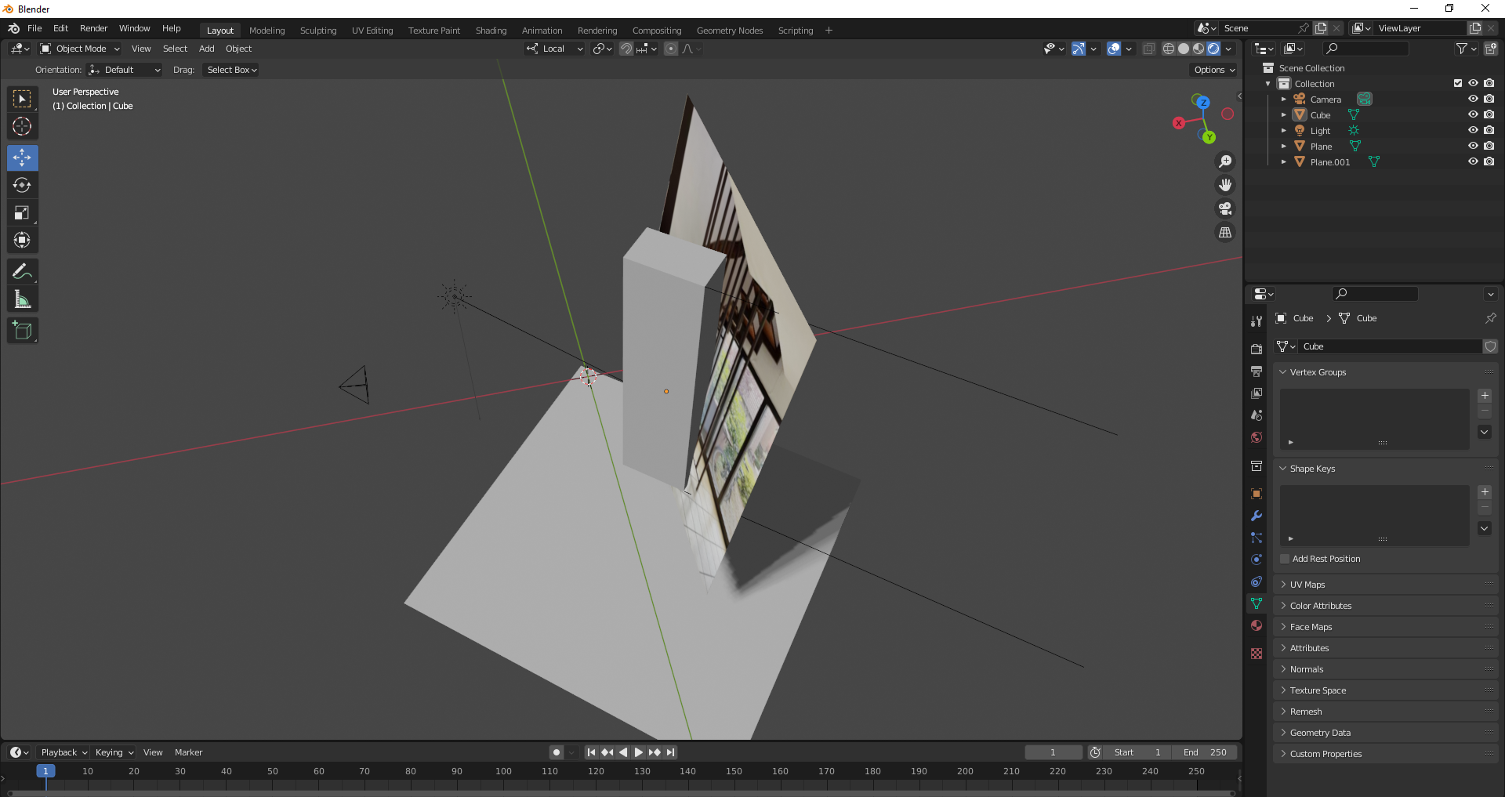Screen dimensions: 1505x797
Task: Select the Rotate tool in the toolbar
Action: (22, 186)
